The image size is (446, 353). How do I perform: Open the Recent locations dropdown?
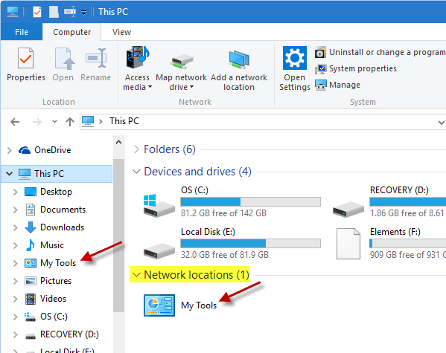click(x=54, y=122)
